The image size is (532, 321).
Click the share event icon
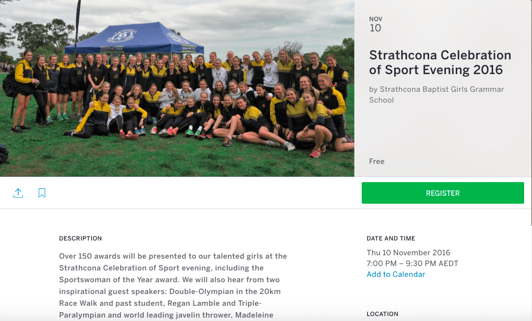pos(18,193)
